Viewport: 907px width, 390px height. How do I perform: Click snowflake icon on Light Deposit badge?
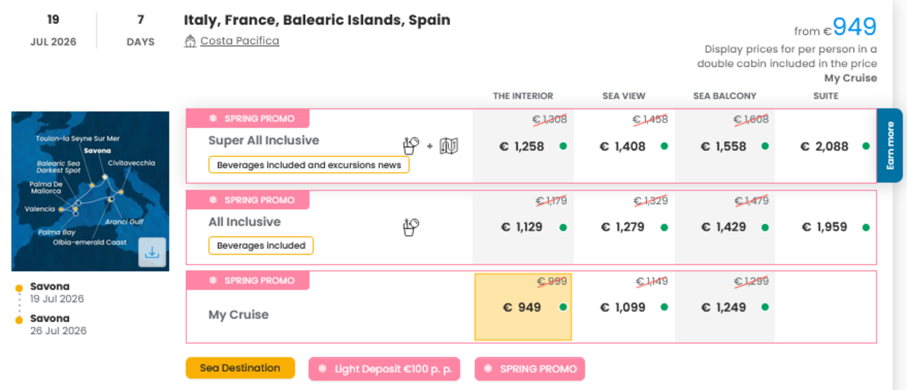click(322, 369)
